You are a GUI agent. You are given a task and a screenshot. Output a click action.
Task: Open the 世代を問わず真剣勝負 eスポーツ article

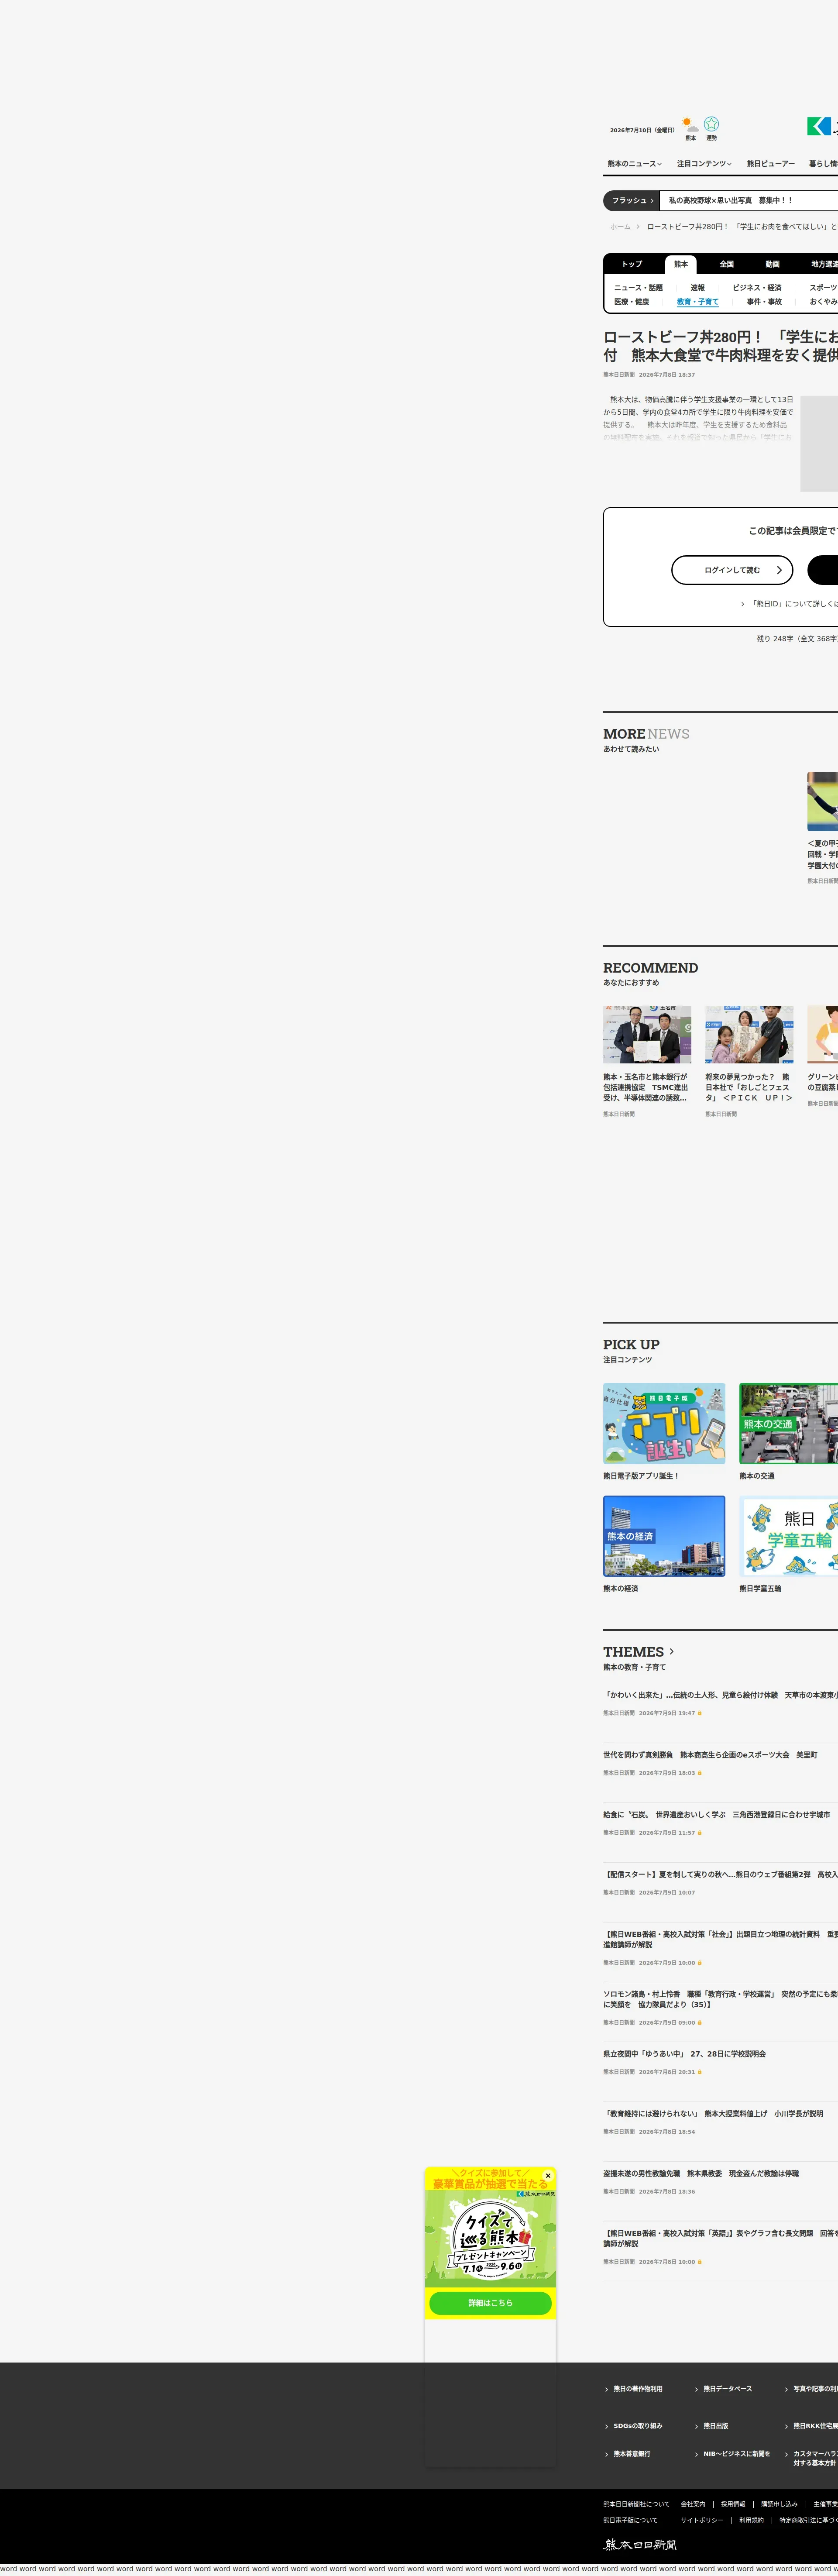click(x=710, y=1755)
